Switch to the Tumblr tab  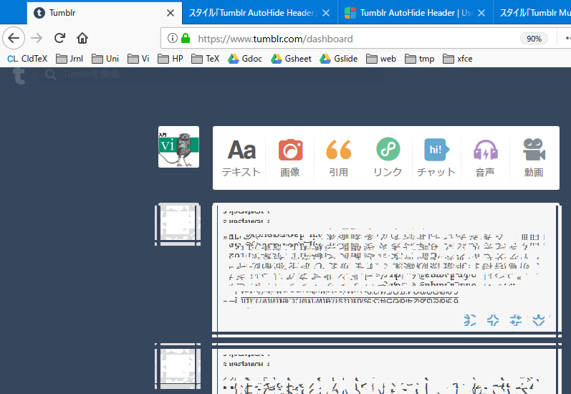[x=105, y=13]
